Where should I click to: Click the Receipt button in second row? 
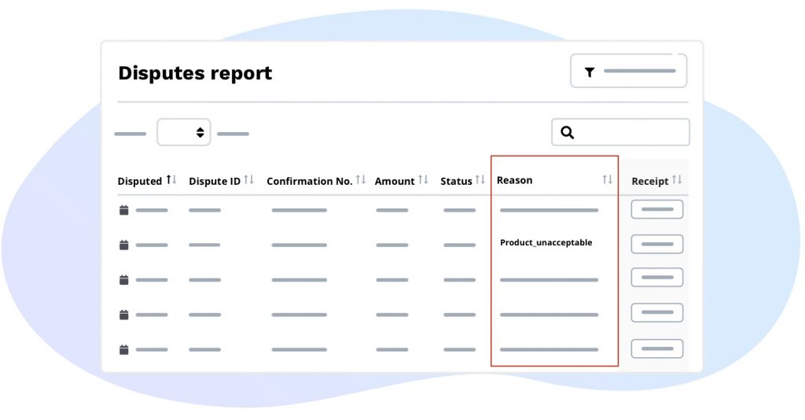(656, 245)
